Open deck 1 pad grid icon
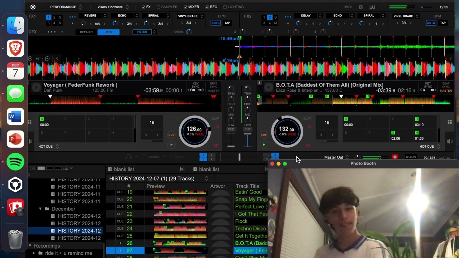 pyautogui.click(x=30, y=122)
